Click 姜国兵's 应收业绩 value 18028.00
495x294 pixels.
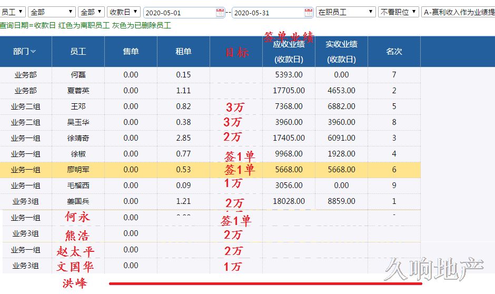pyautogui.click(x=289, y=201)
